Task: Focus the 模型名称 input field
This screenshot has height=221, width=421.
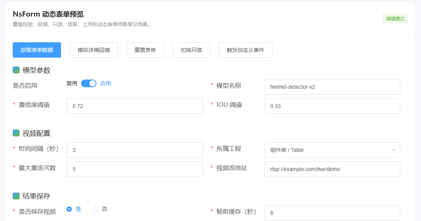Action: coord(332,87)
